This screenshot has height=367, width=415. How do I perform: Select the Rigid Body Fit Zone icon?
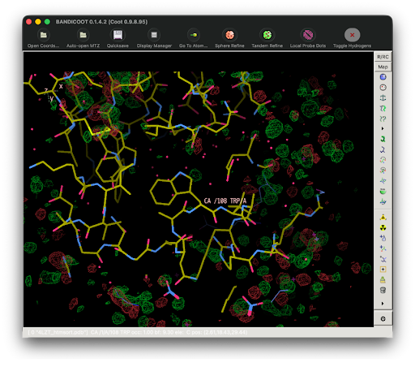click(383, 108)
